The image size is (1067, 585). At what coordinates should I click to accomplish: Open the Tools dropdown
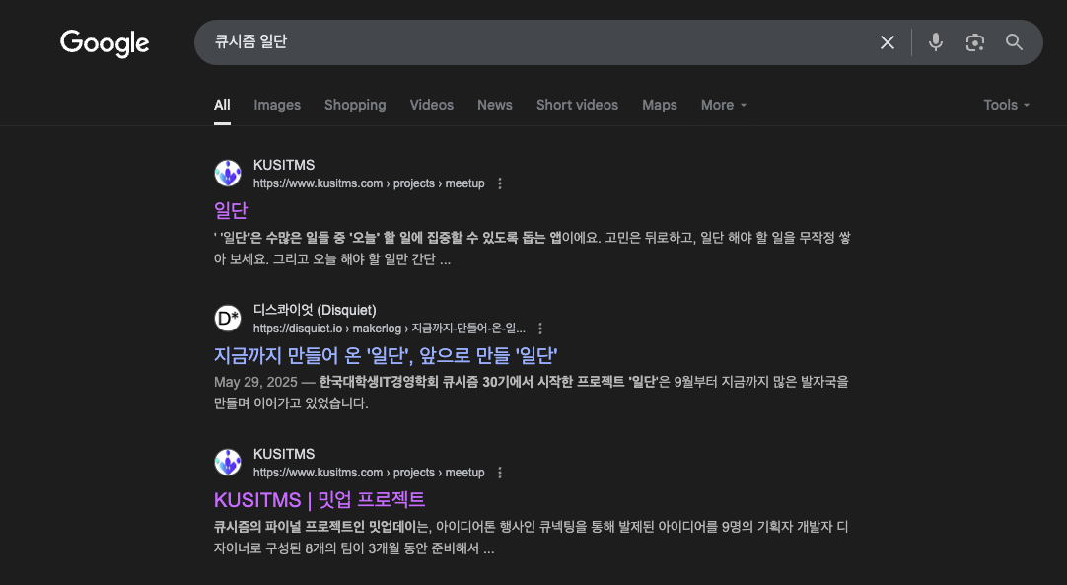click(1007, 105)
